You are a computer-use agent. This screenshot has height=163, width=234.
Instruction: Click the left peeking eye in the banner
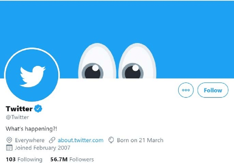pyautogui.click(x=97, y=61)
